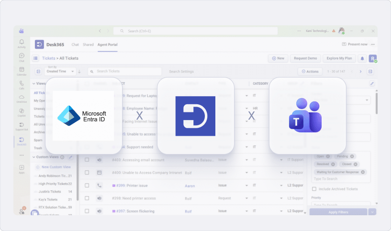The width and height of the screenshot is (391, 231).
Task: Open notifications bell in Desk365
Action: 362,58
